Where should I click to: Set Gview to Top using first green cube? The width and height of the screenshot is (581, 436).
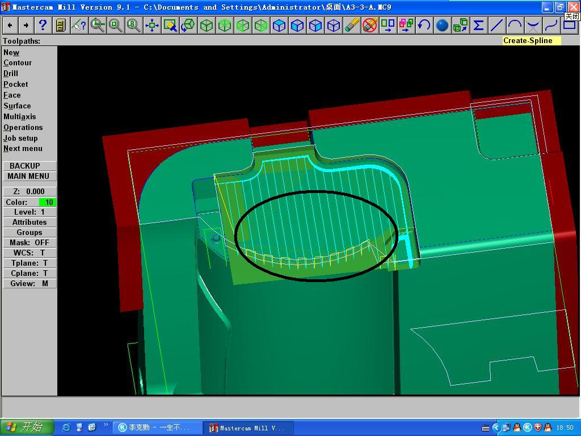207,25
